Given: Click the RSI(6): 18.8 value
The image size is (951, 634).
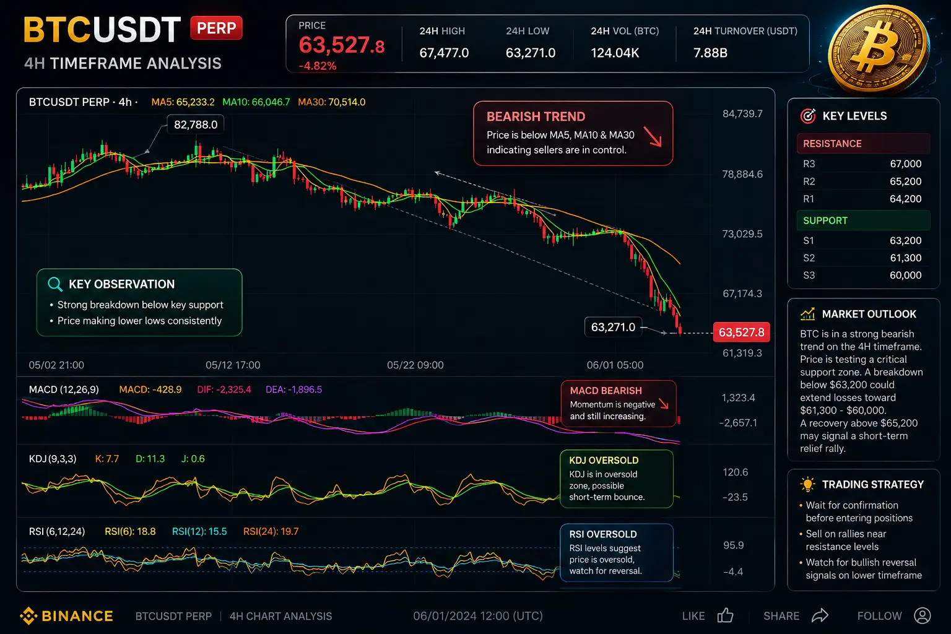Looking at the screenshot, I should pyautogui.click(x=130, y=531).
